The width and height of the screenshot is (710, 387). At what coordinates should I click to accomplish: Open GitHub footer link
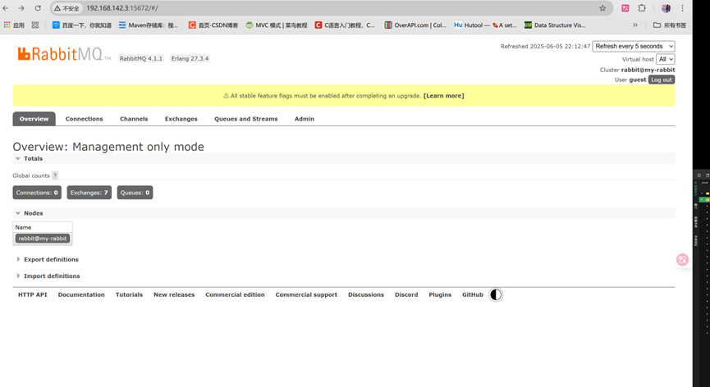point(473,295)
